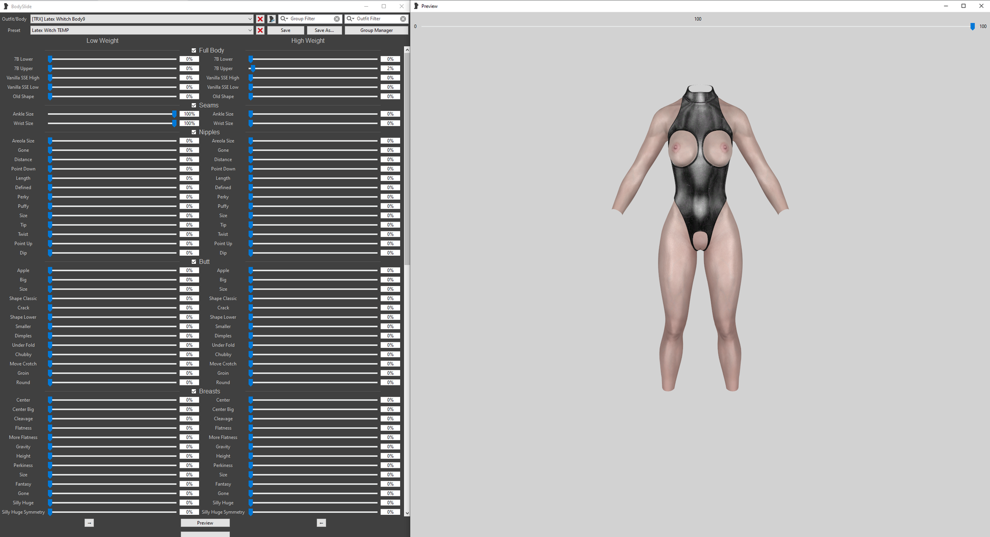The height and width of the screenshot is (537, 990).
Task: Minimize the Preview window
Action: coord(946,6)
